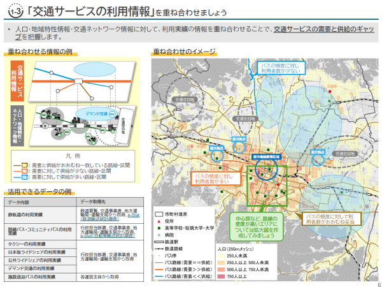The height and width of the screenshot is (287, 382).
Task: Click the 病院 blue cross legend icon
Action: coord(158,235)
